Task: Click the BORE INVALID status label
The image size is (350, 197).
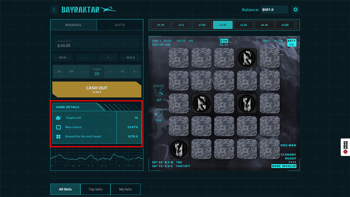Action: [284, 166]
